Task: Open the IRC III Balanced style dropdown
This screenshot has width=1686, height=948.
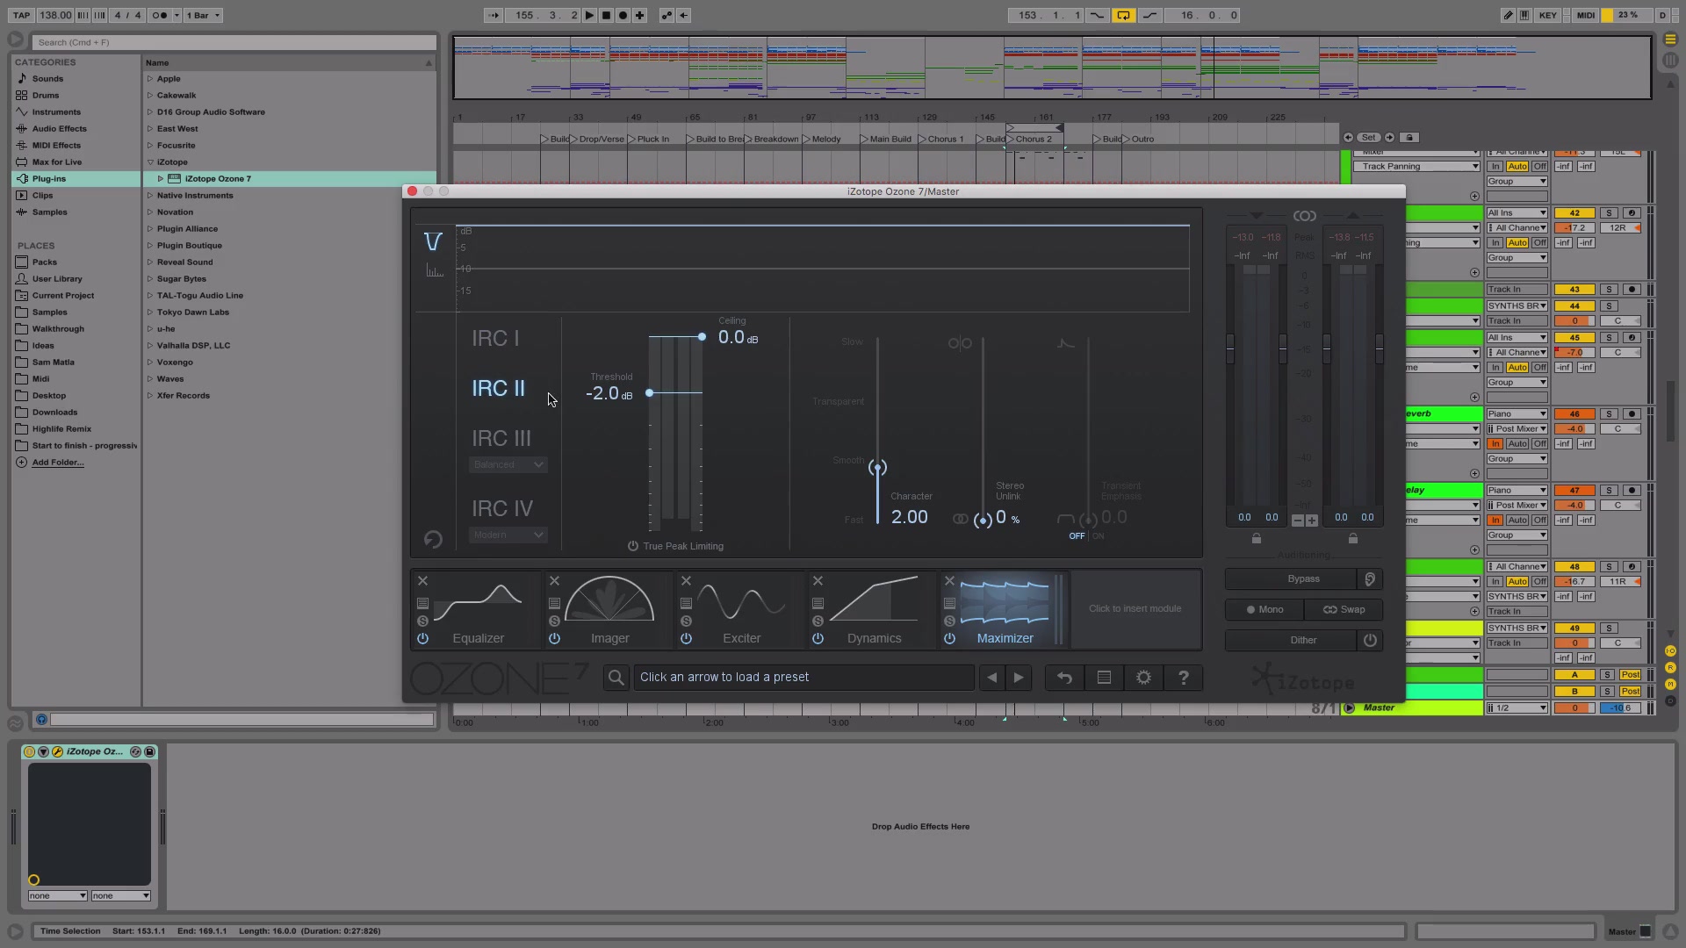Action: tap(508, 464)
